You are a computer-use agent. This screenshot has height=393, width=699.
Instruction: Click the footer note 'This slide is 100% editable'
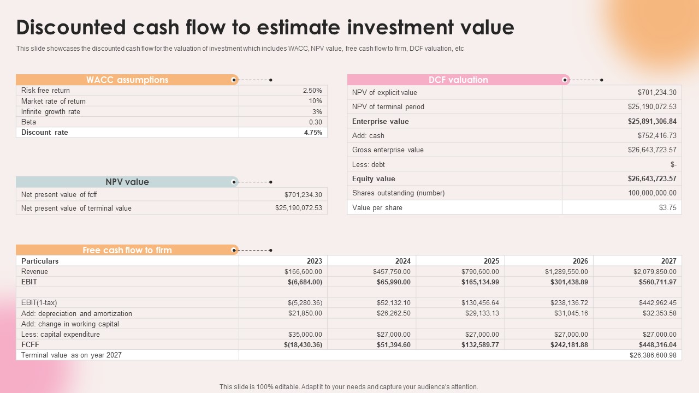point(348,386)
